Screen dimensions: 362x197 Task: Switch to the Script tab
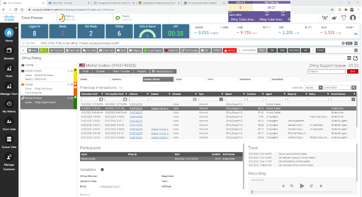(179, 79)
